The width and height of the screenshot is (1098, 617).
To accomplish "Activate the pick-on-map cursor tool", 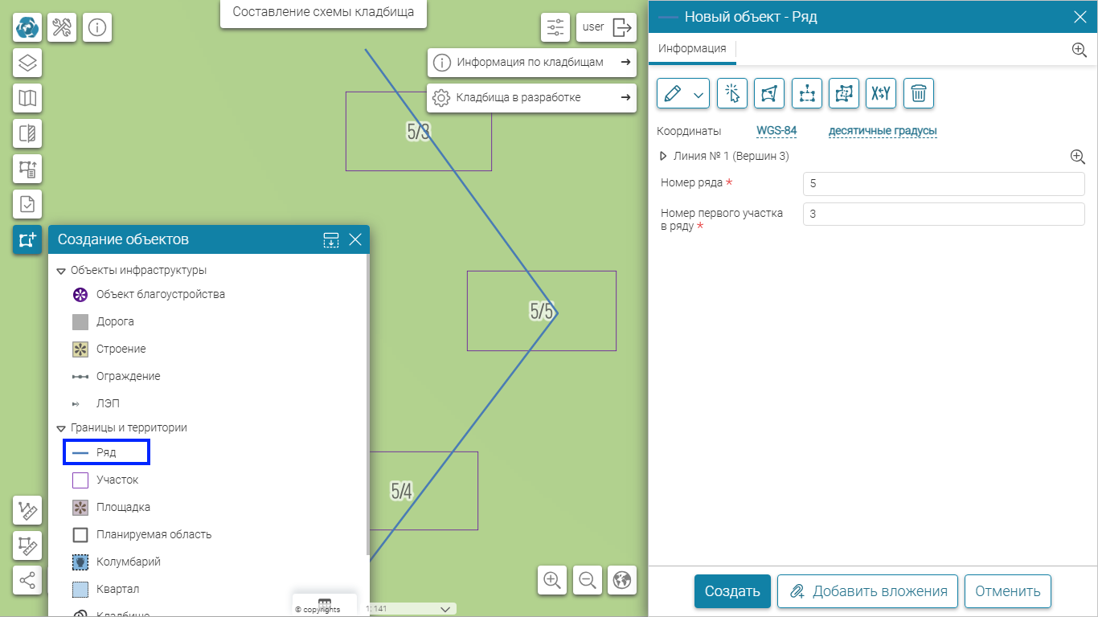I will 732,93.
